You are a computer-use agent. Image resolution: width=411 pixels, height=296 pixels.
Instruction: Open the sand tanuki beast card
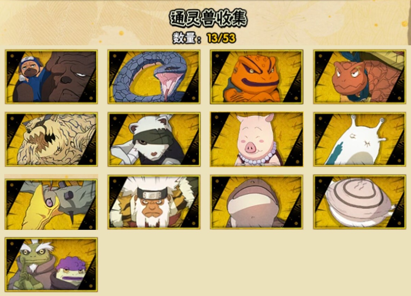52,140
